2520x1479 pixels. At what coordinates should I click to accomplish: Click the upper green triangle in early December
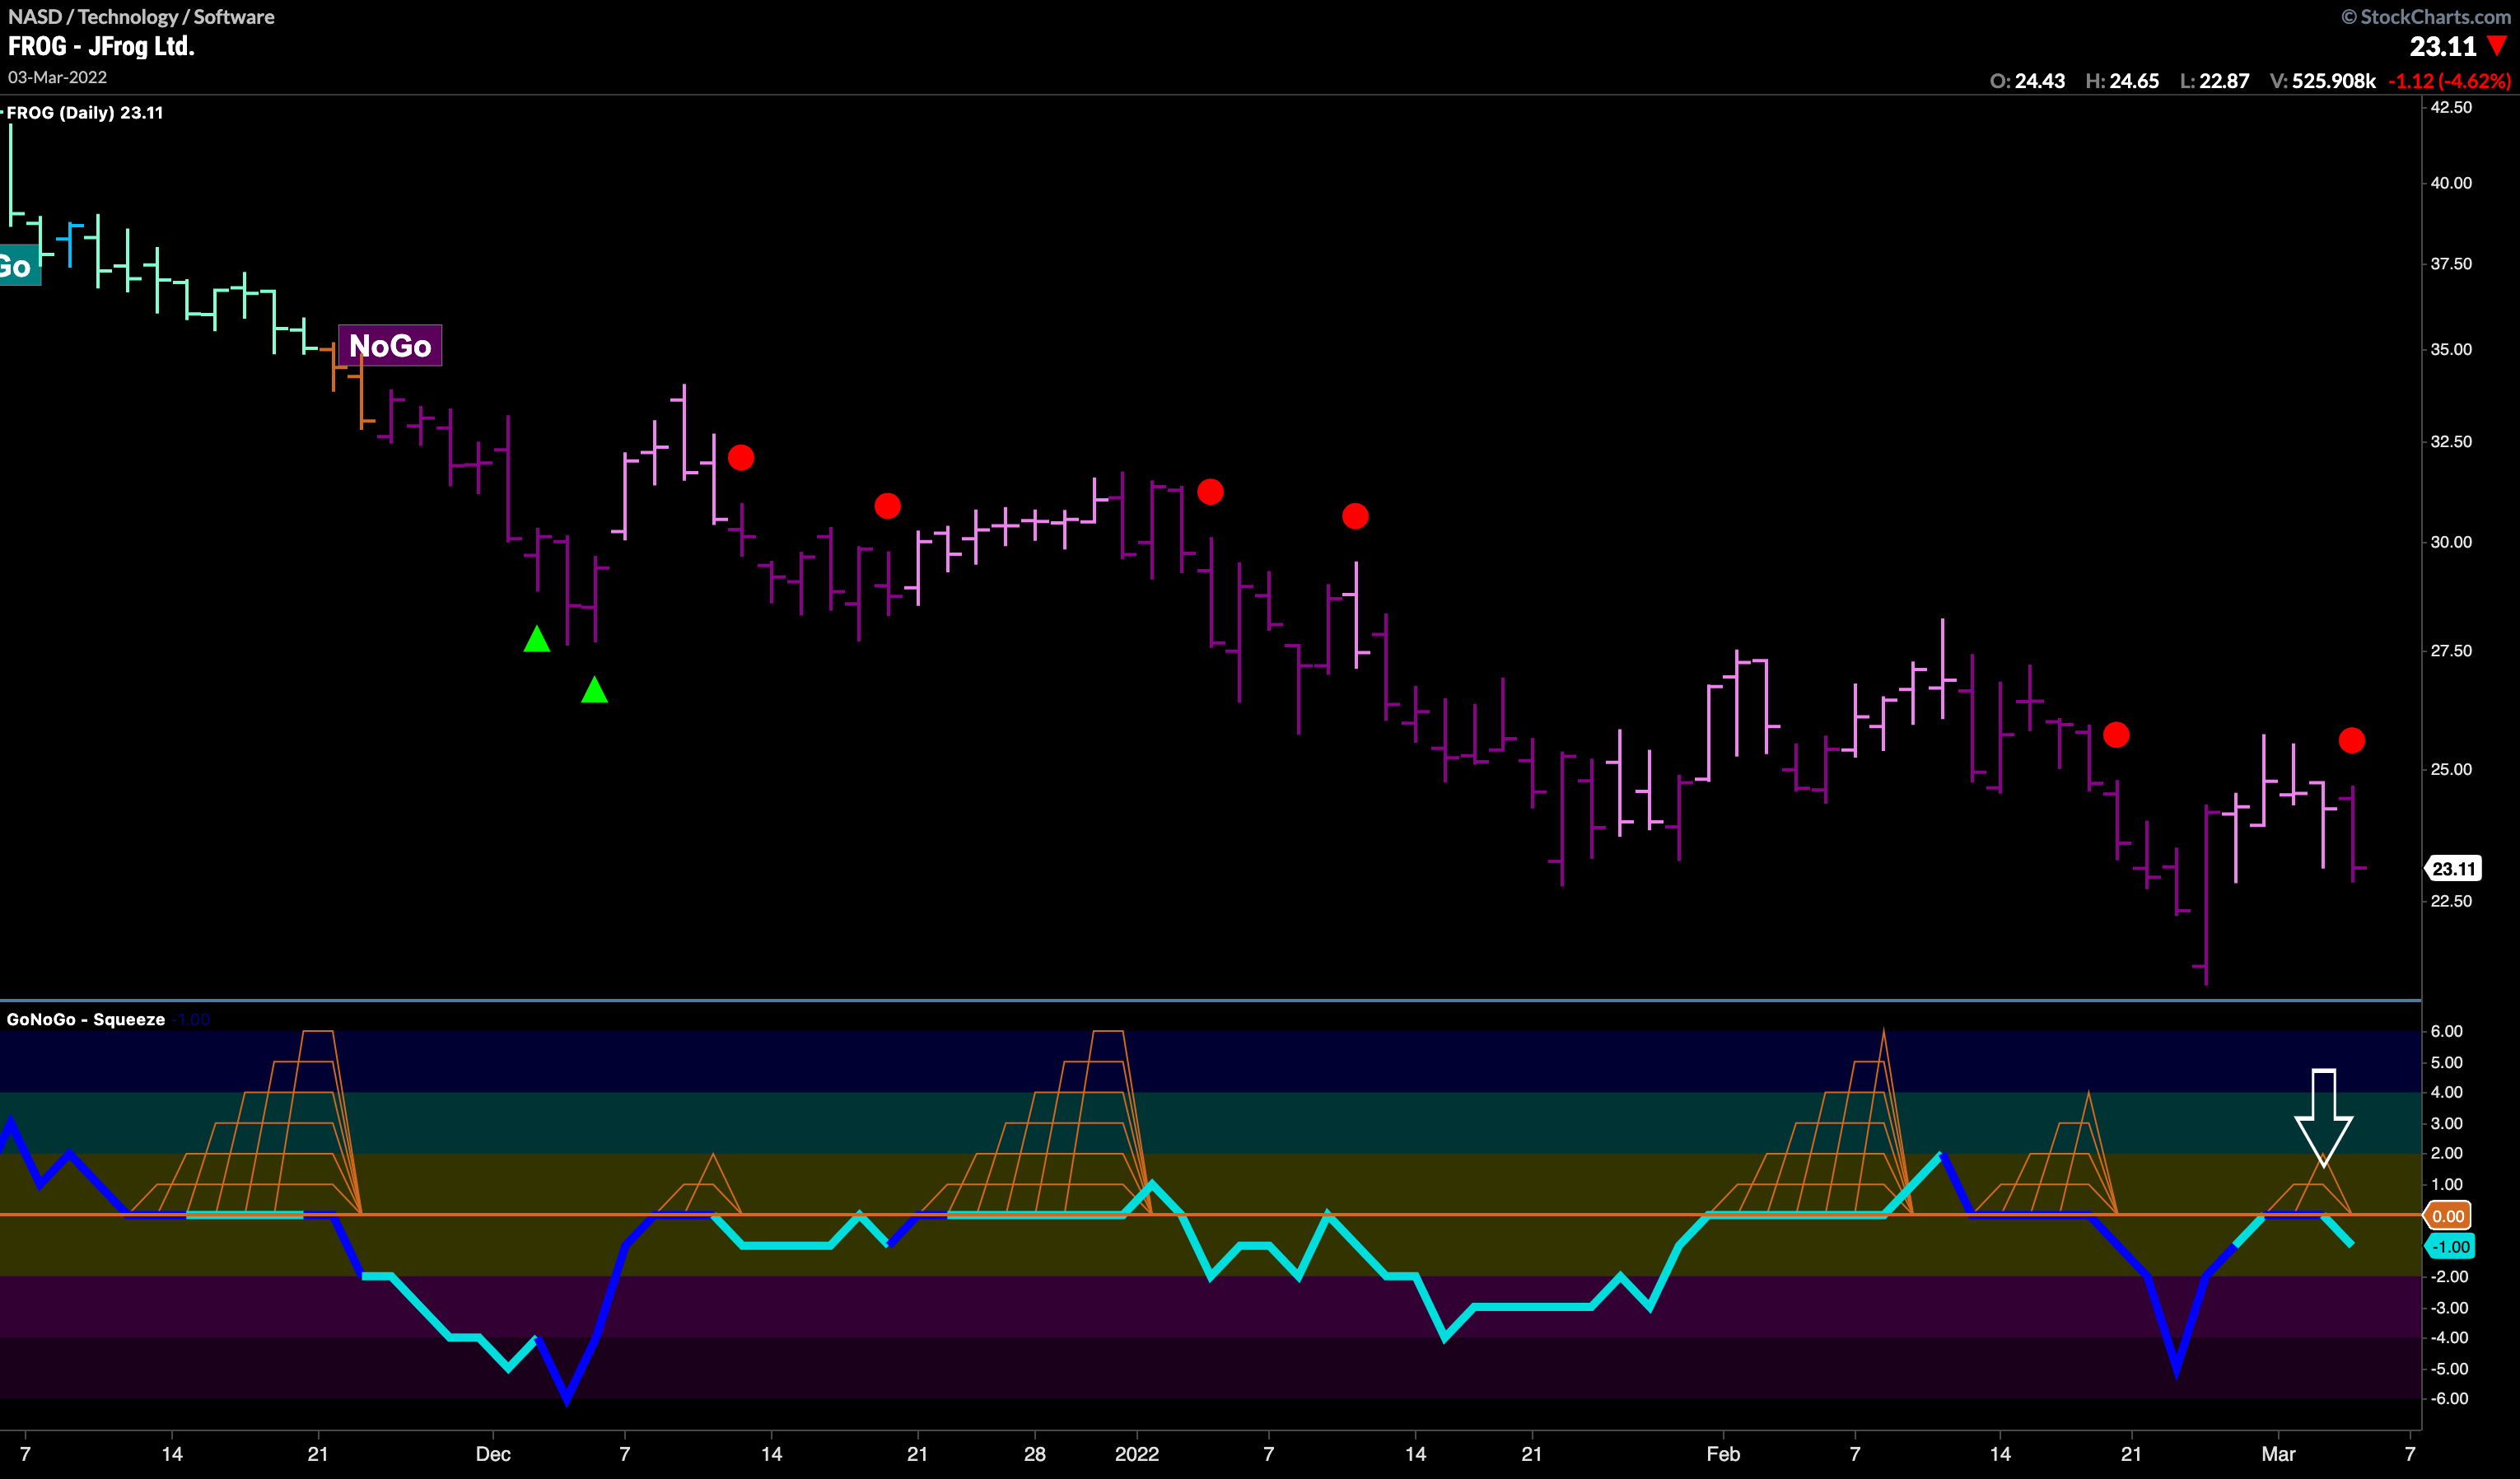(537, 639)
